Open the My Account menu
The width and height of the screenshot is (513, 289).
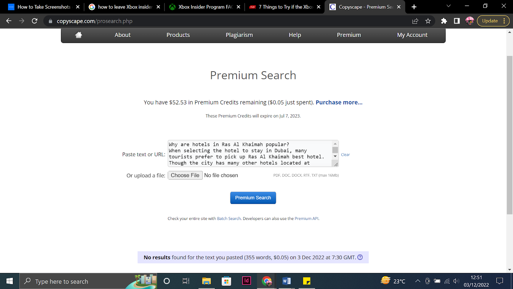(412, 35)
